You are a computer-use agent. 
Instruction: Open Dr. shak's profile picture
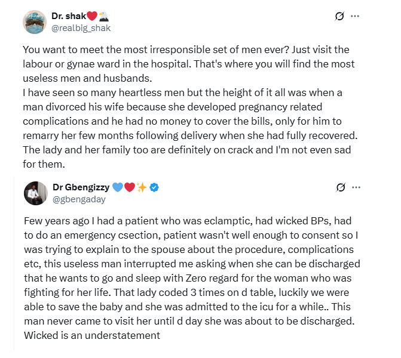[x=35, y=22]
